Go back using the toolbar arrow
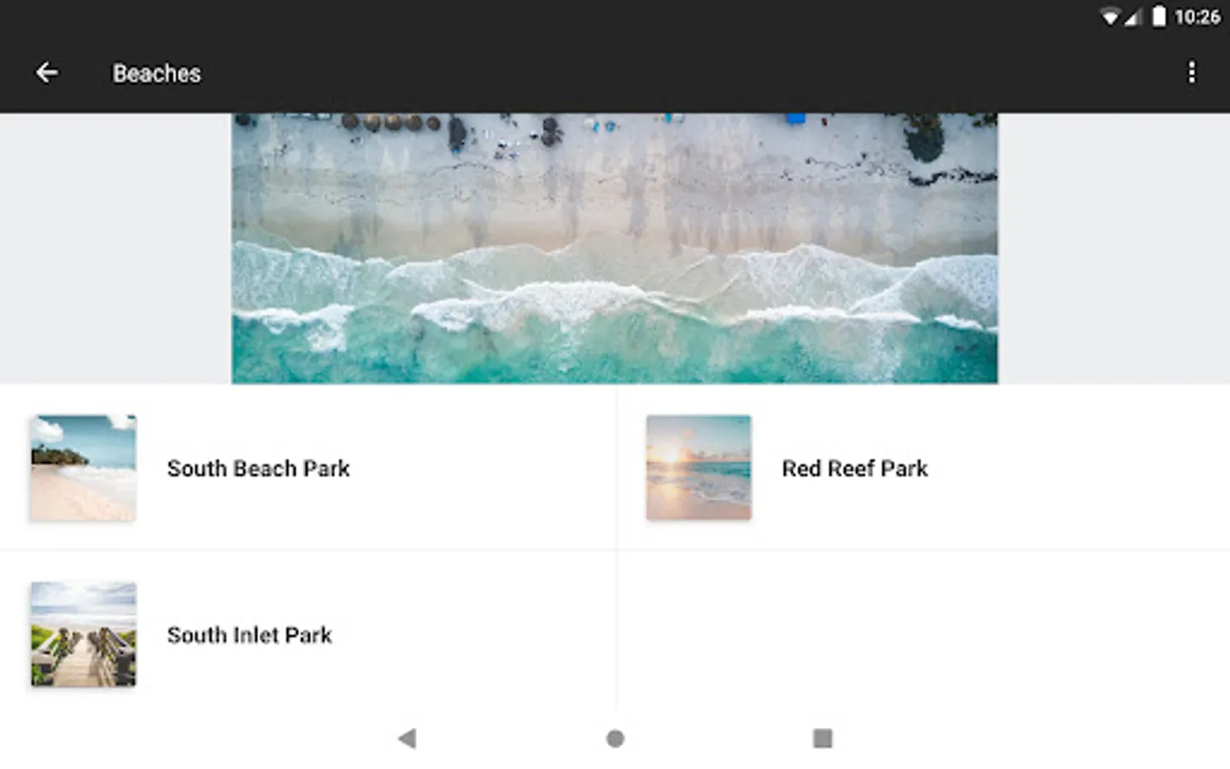 point(47,73)
